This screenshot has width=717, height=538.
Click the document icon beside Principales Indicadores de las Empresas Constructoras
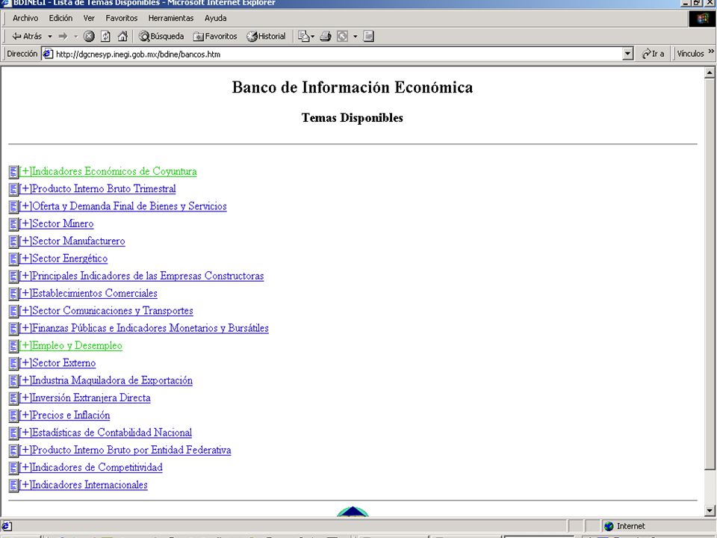pyautogui.click(x=13, y=276)
